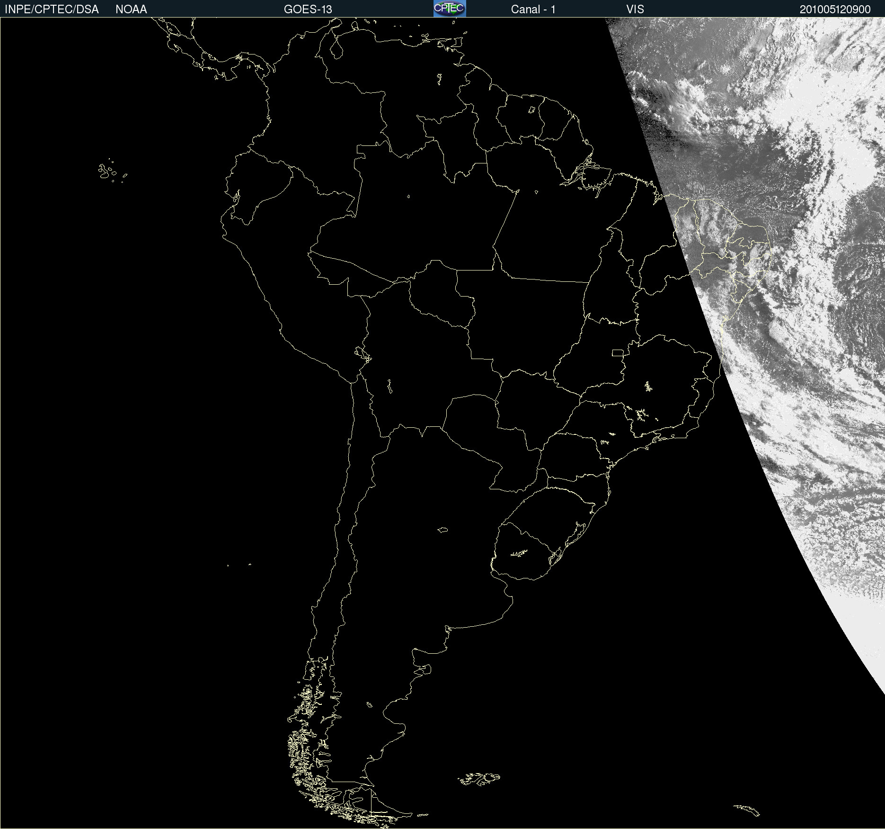Click the NOAA label in header
The height and width of the screenshot is (829, 885).
[x=131, y=9]
